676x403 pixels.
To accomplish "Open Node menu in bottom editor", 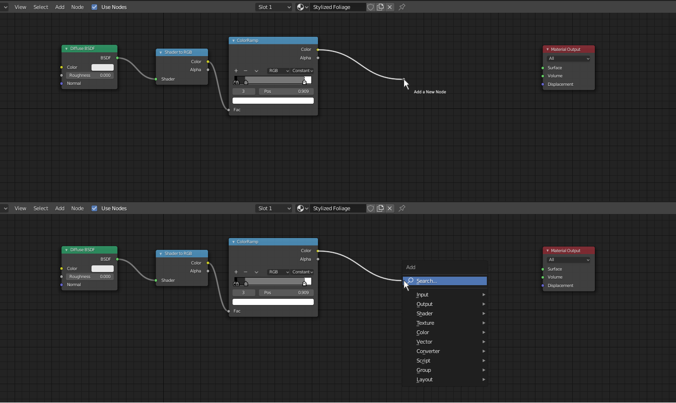I will coord(77,208).
